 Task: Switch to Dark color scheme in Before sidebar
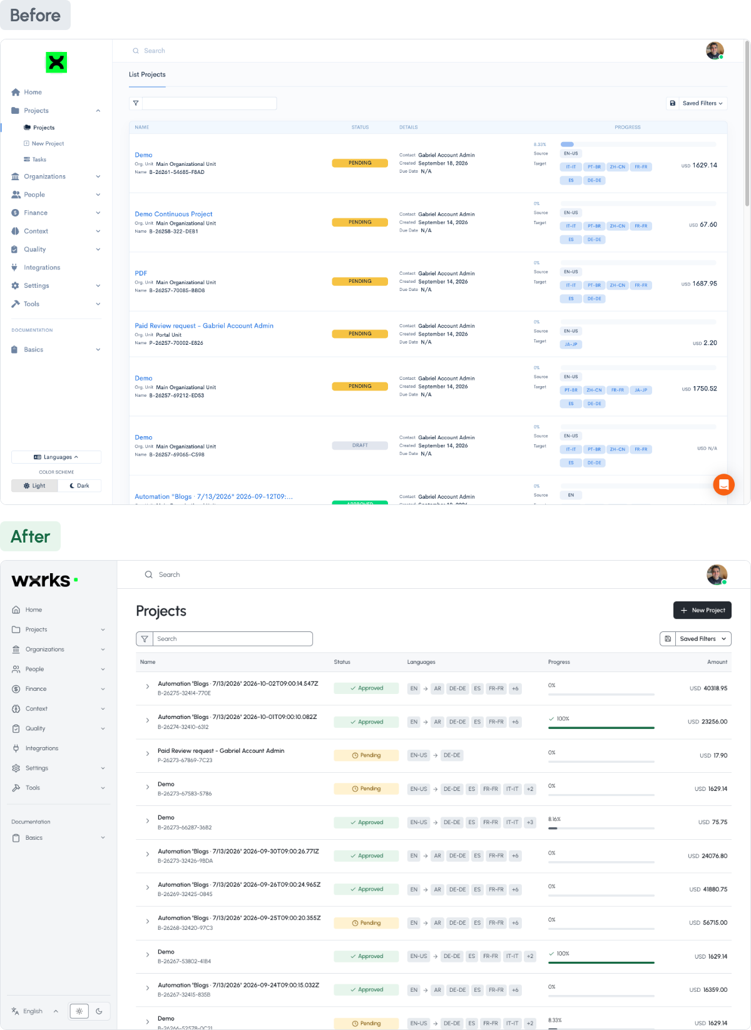coord(79,486)
